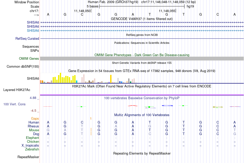This screenshot has height=163, width=244.
Task: Click the cyan bar in GTEx expression chart
Action: [77, 82]
